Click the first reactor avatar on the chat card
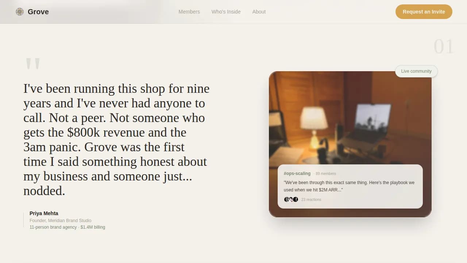The width and height of the screenshot is (467, 263). [287, 199]
